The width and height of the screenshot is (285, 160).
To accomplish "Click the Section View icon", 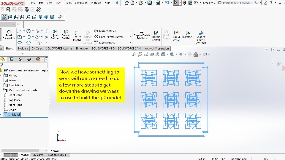I will coord(152,55).
